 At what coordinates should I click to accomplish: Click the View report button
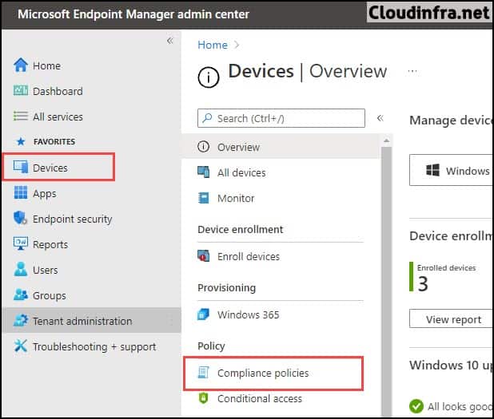pos(451,318)
